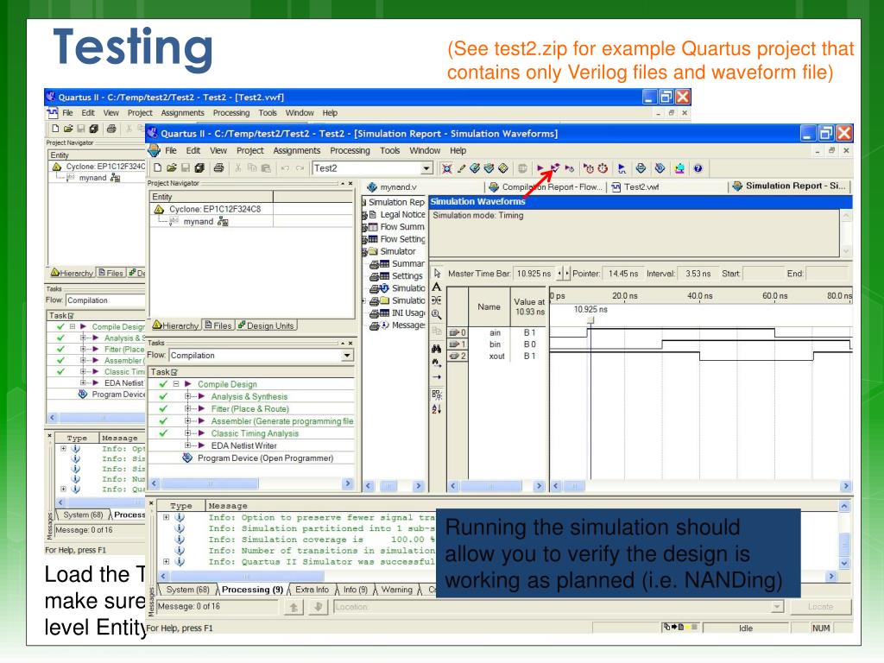Click the Open file folder icon
Screen dimensions: 884x663
172,168
